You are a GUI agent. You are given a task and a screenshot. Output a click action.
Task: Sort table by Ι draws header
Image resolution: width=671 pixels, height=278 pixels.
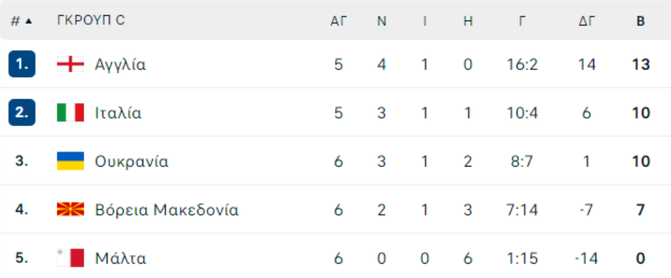pyautogui.click(x=424, y=21)
